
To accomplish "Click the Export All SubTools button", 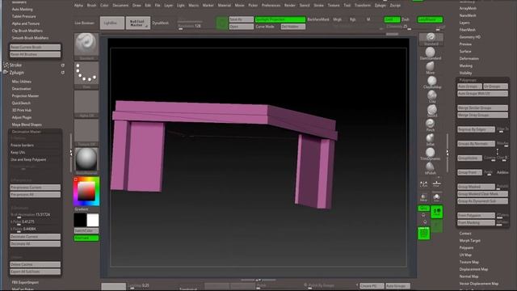I will point(36,272).
